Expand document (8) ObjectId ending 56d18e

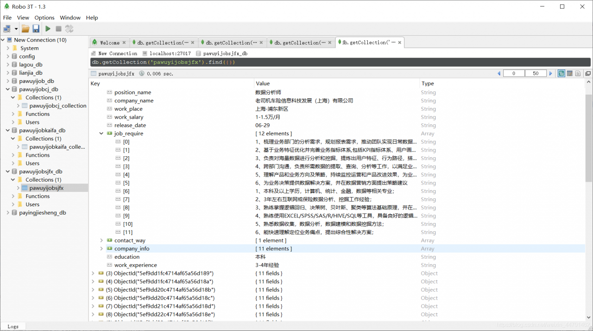[x=93, y=314]
